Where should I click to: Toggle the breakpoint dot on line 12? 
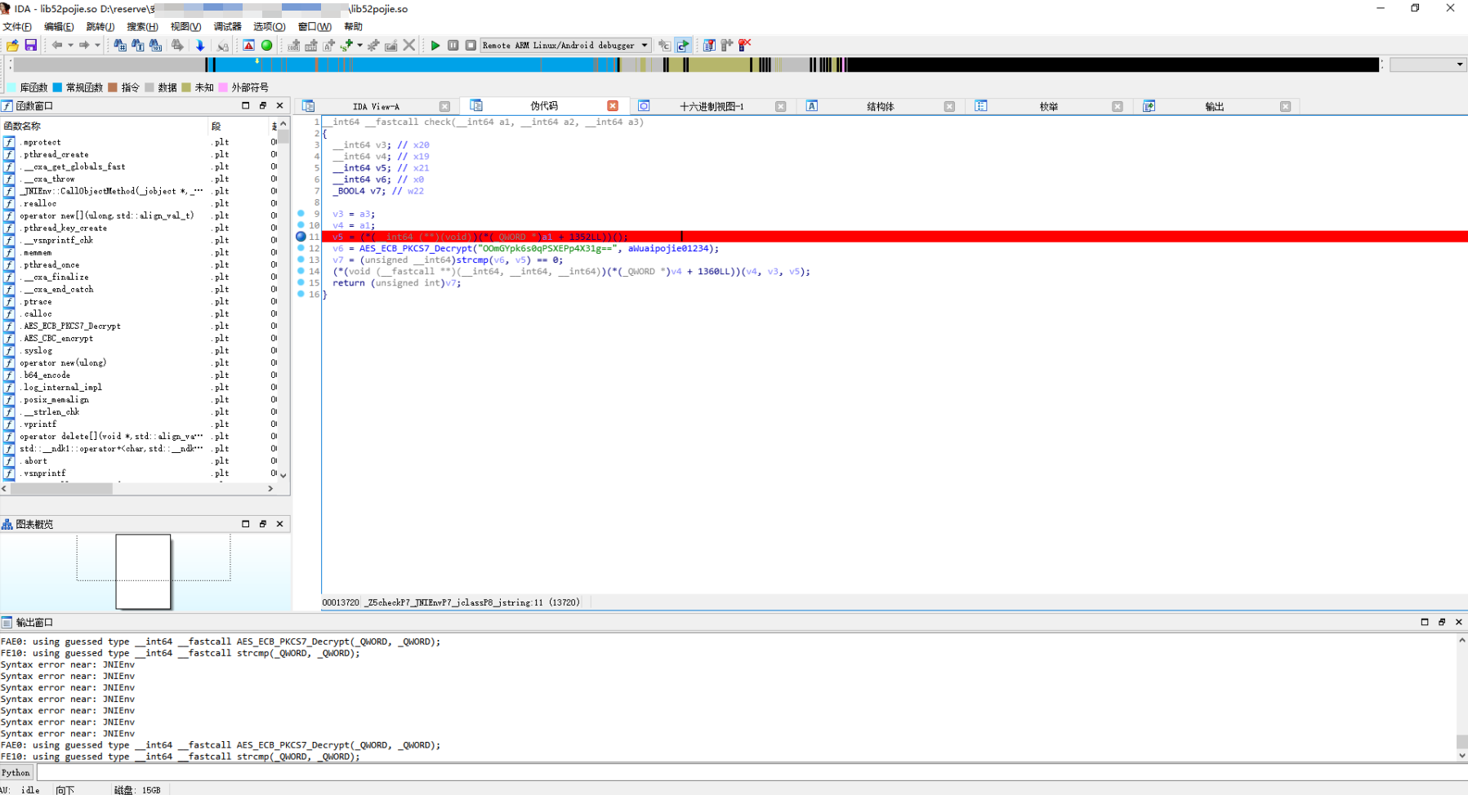pos(301,248)
